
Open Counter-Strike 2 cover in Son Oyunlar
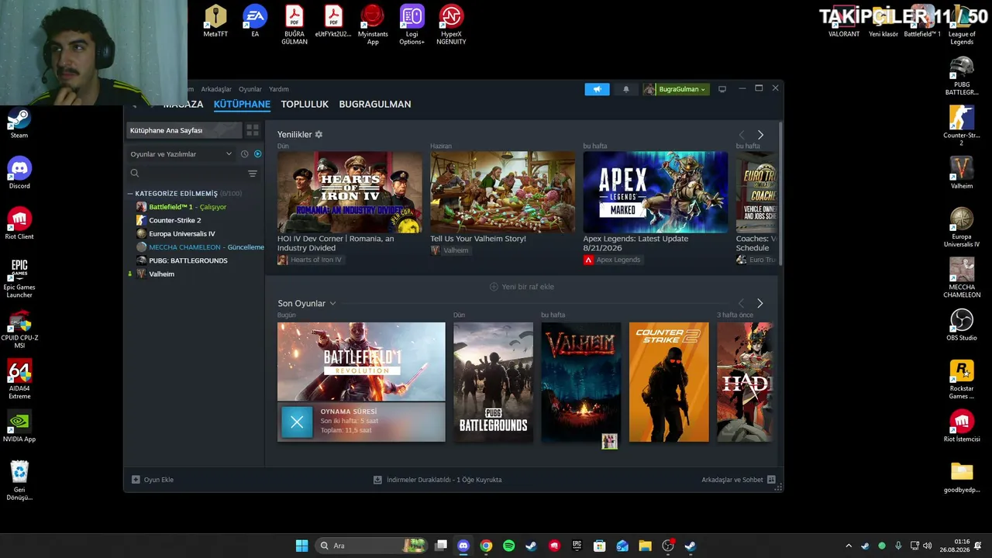point(669,382)
